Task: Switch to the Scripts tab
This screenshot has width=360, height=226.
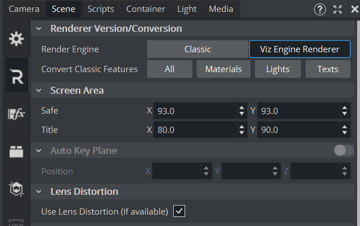Action: [x=101, y=9]
